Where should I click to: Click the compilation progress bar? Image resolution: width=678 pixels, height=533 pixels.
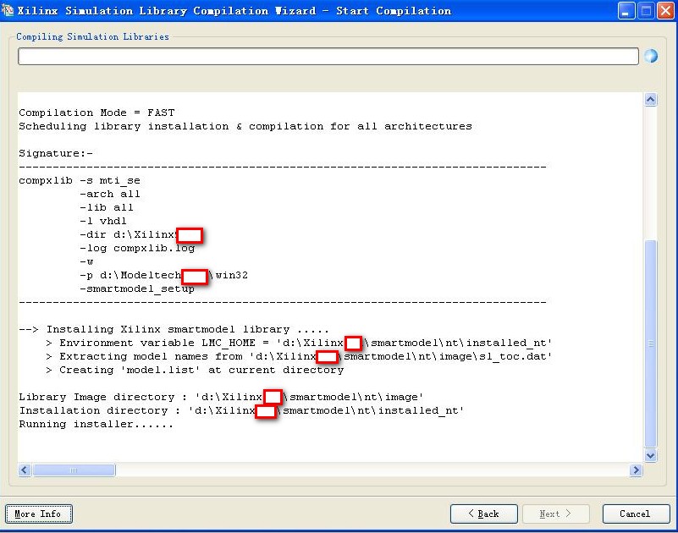click(328, 56)
